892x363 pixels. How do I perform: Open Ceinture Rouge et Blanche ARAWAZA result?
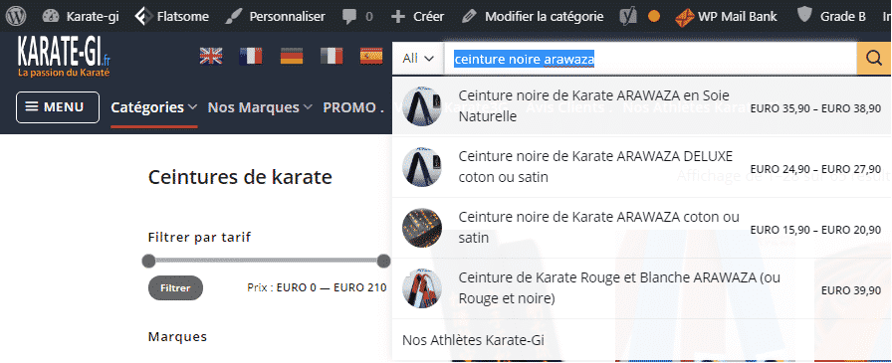[x=642, y=288]
